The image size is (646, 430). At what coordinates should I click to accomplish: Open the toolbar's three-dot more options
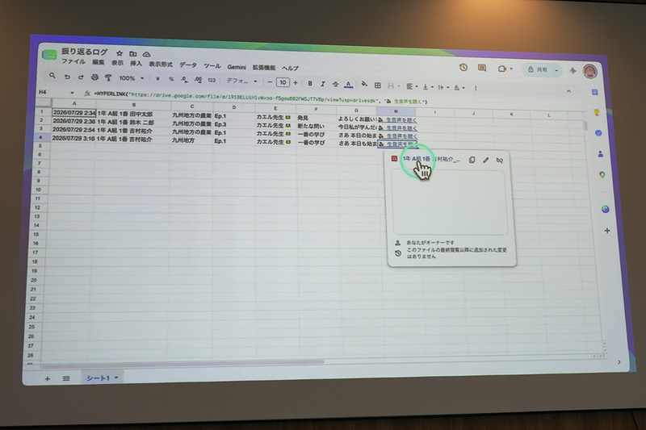476,88
